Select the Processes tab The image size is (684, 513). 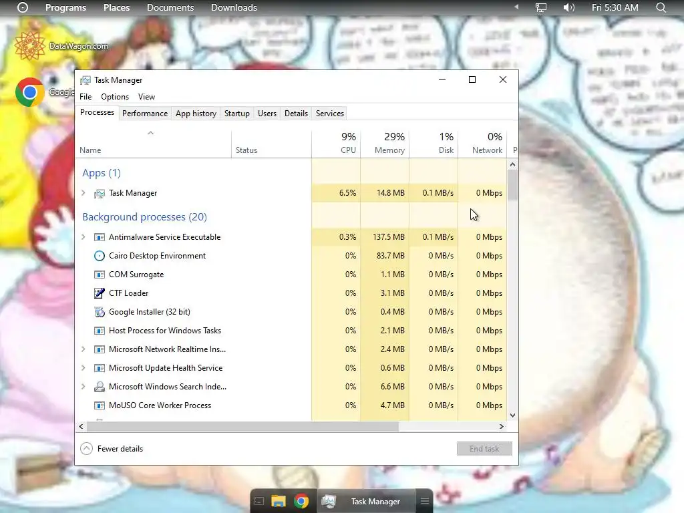(x=97, y=112)
